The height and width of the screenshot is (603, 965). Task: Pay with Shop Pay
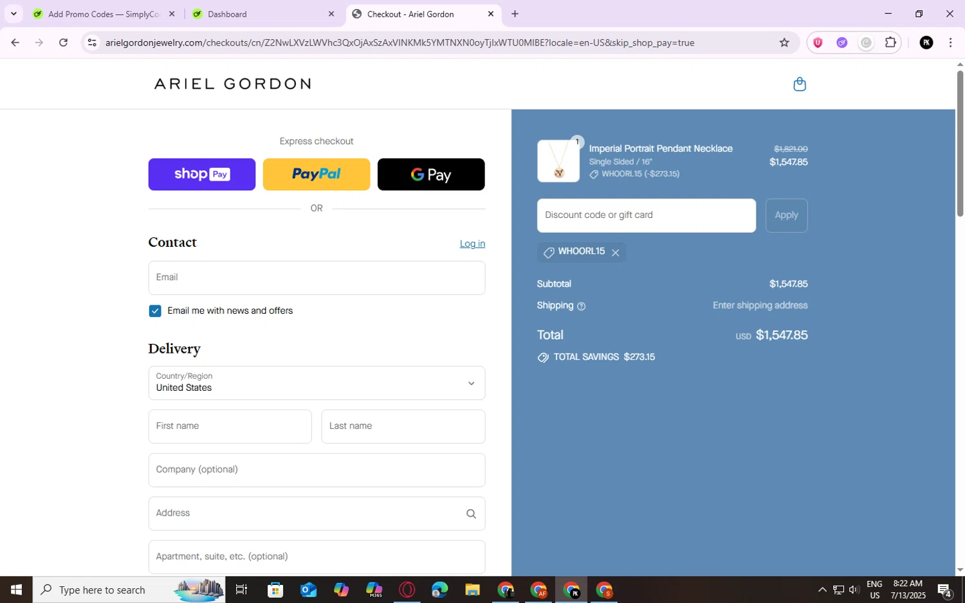pos(202,174)
